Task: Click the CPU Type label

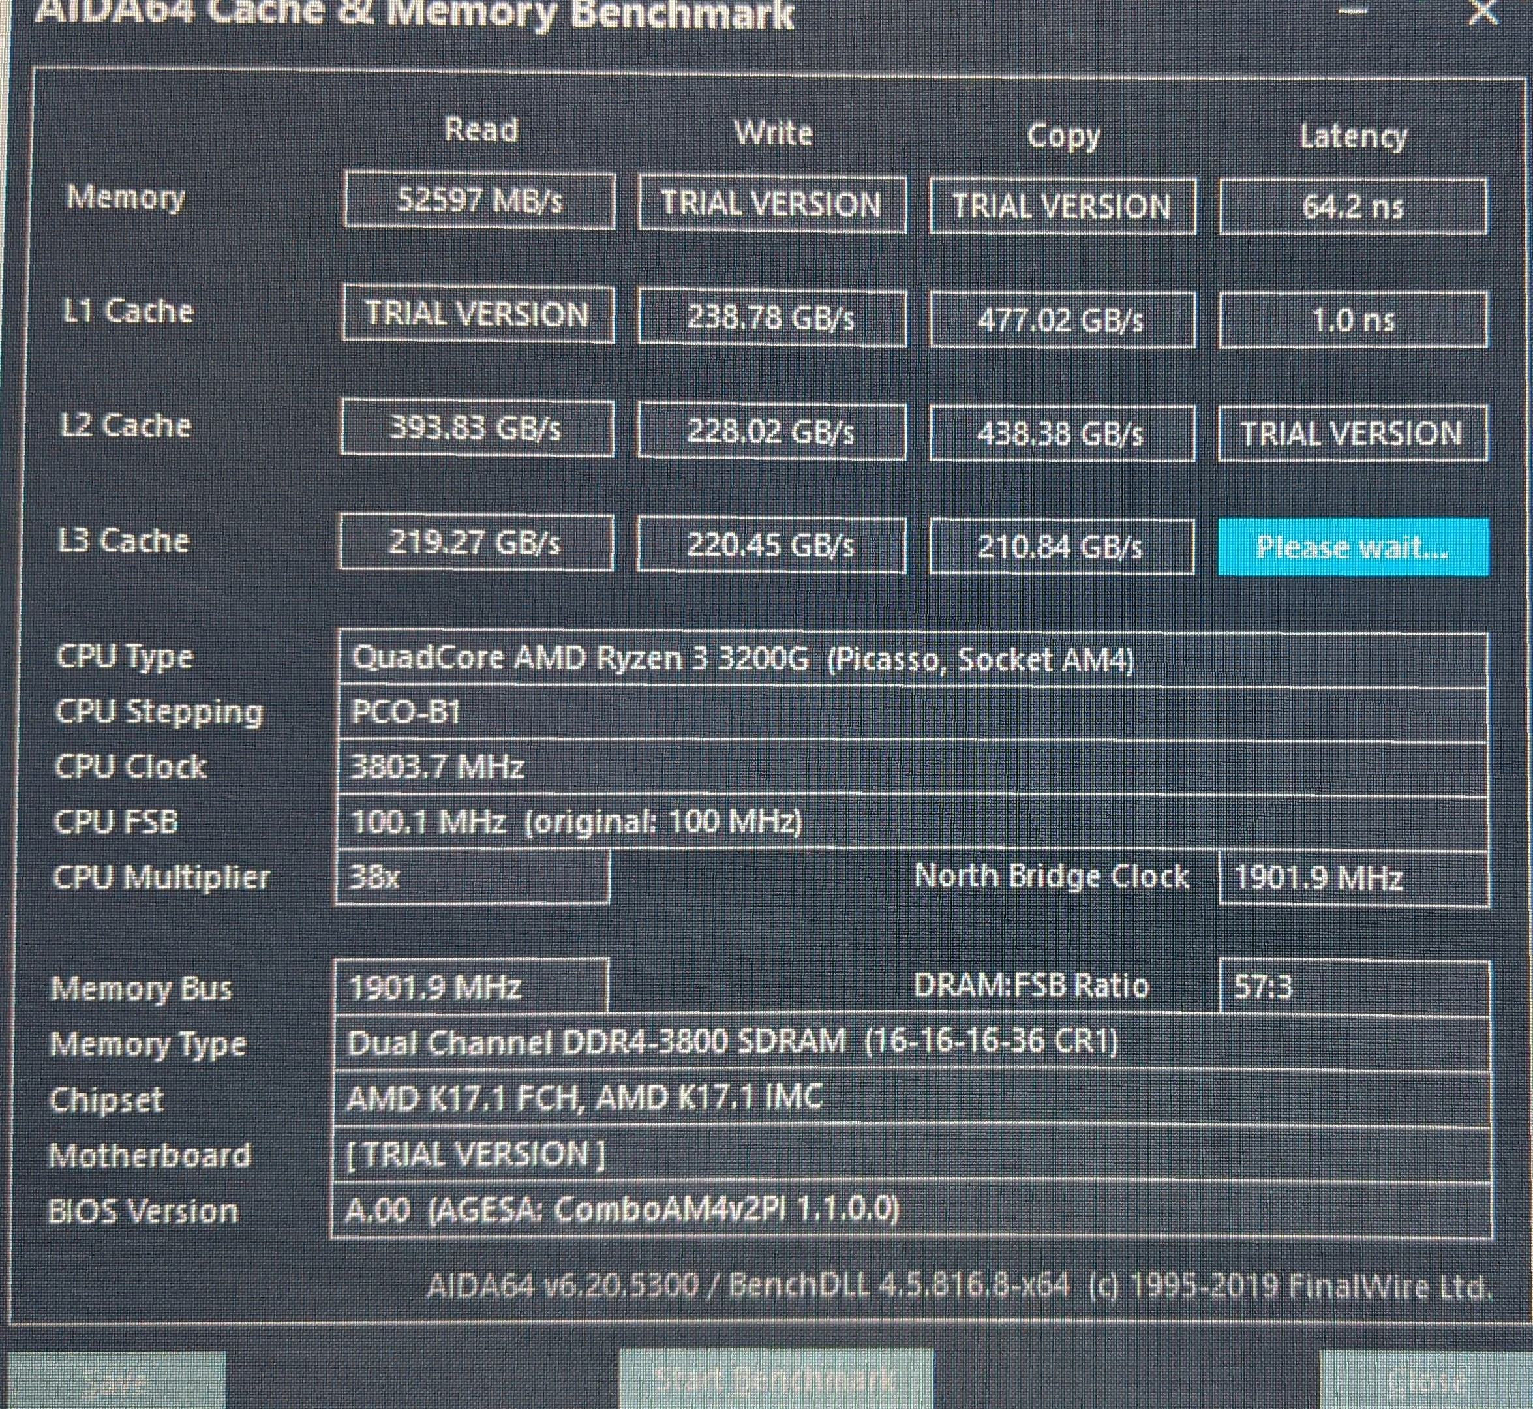Action: coord(124,658)
